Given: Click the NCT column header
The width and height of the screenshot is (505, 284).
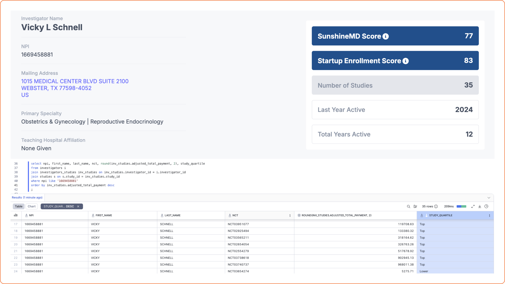Looking at the screenshot, I should [259, 215].
